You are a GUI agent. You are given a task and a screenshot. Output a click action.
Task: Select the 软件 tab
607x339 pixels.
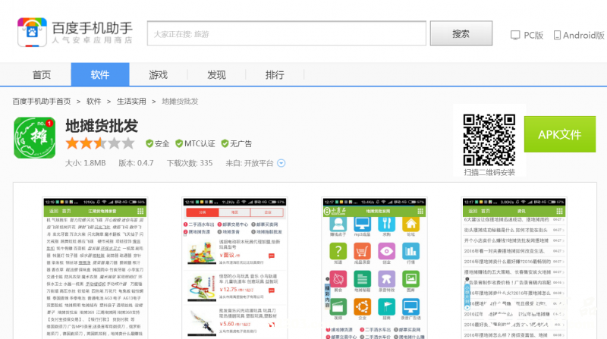100,74
